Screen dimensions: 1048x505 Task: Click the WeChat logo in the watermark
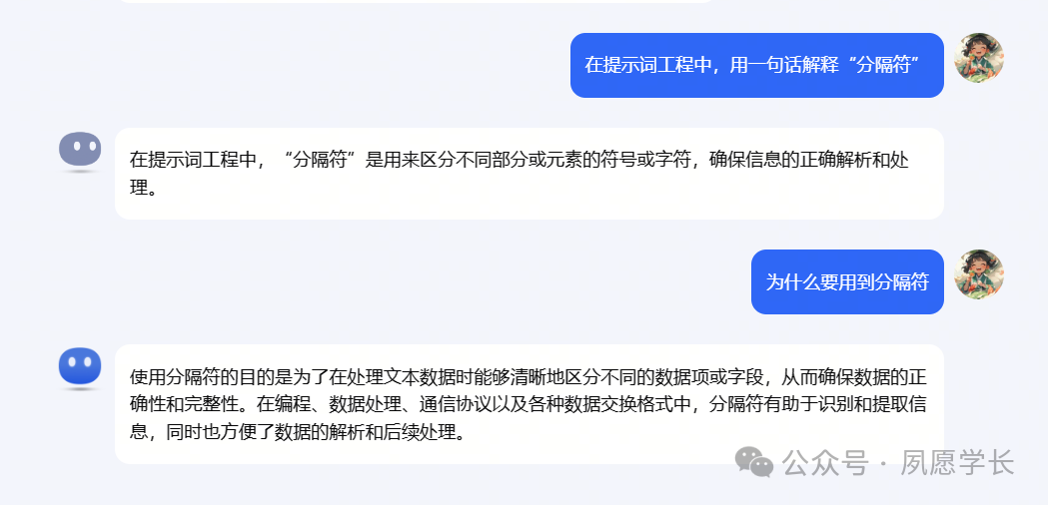[x=754, y=461]
